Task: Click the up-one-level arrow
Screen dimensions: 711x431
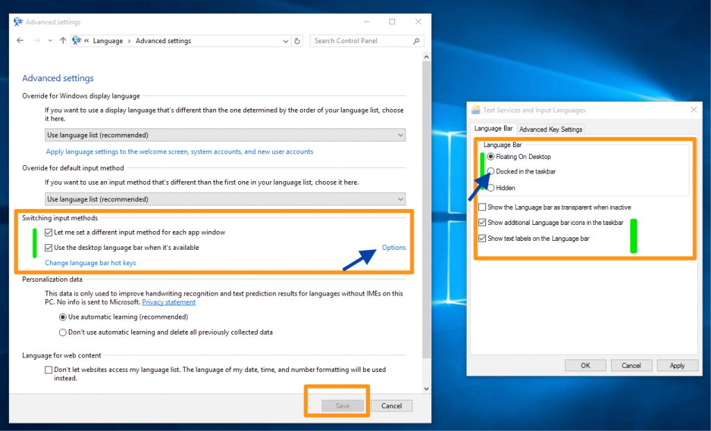Action: pos(62,41)
